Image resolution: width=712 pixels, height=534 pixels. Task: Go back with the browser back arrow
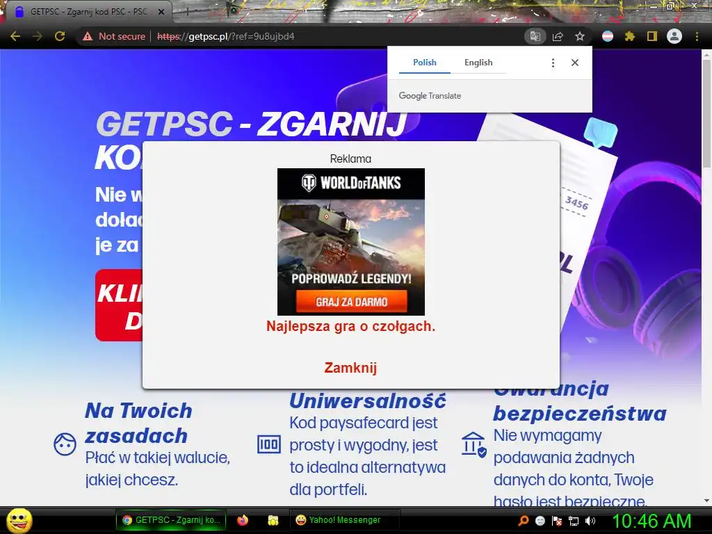coord(15,36)
